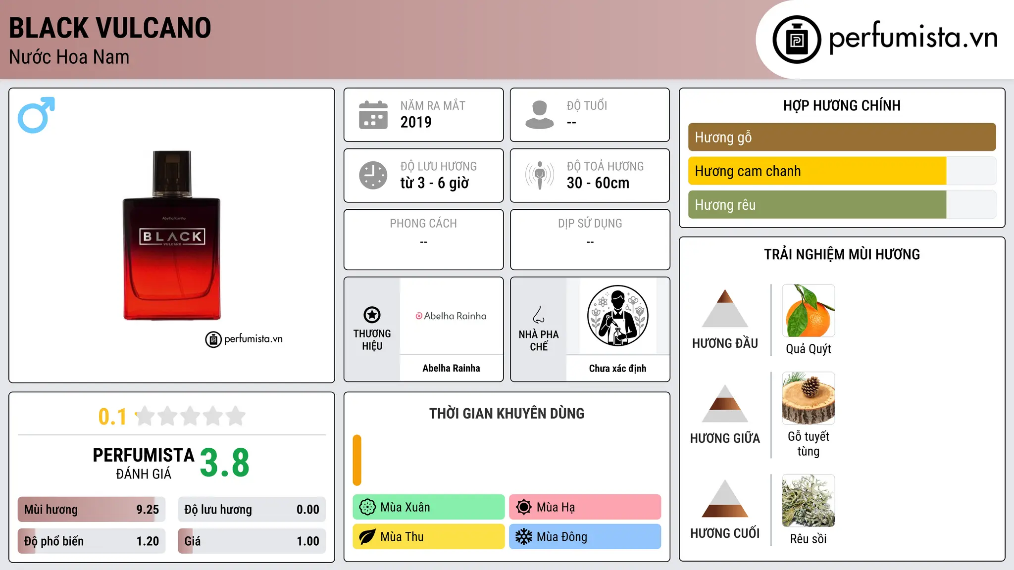Click the green 3.8 Perfumista score
Viewport: 1014px width, 570px height.
225,463
